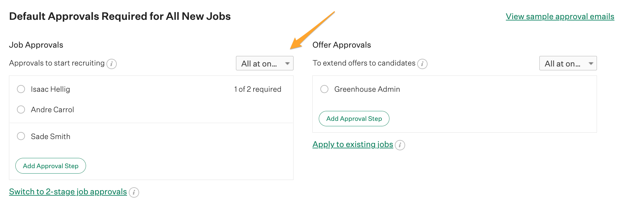This screenshot has height=211, width=635.
Task: Click the arrow on Offer Approvals dropdown
Action: pos(591,64)
